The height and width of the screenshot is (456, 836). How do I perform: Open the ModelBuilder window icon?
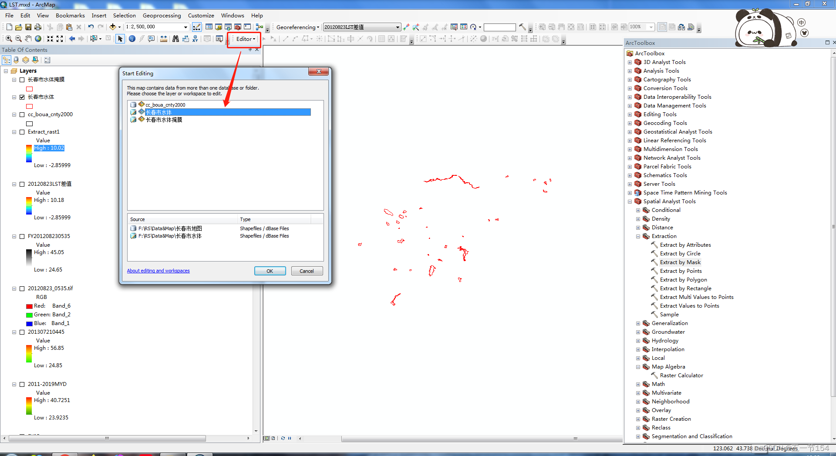point(260,27)
